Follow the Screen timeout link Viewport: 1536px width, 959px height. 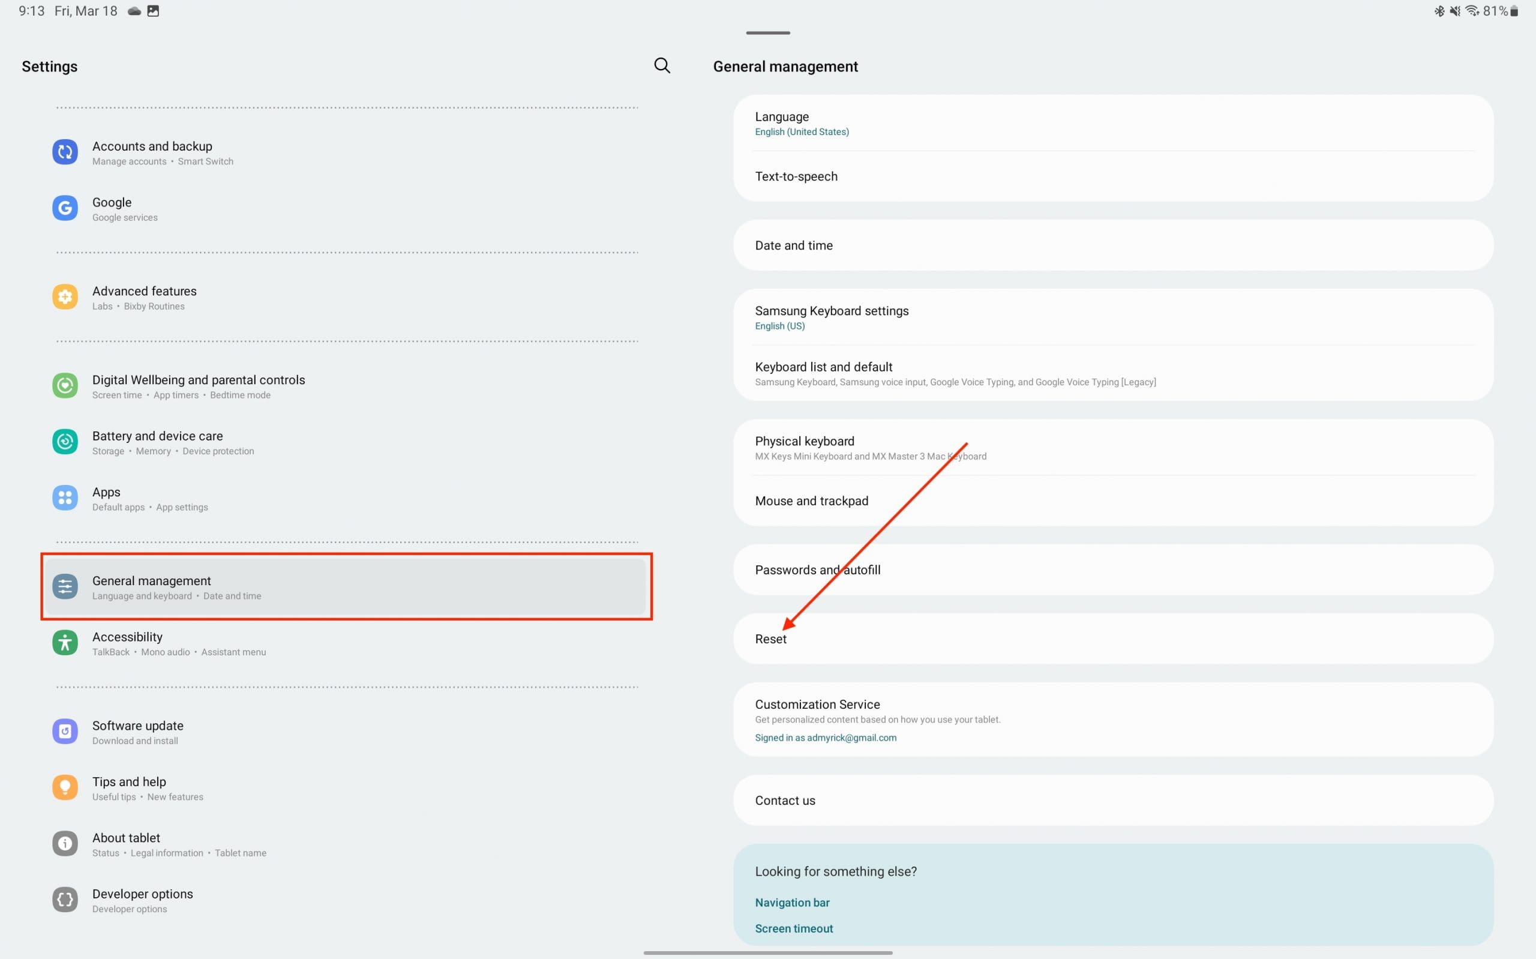[x=794, y=928]
